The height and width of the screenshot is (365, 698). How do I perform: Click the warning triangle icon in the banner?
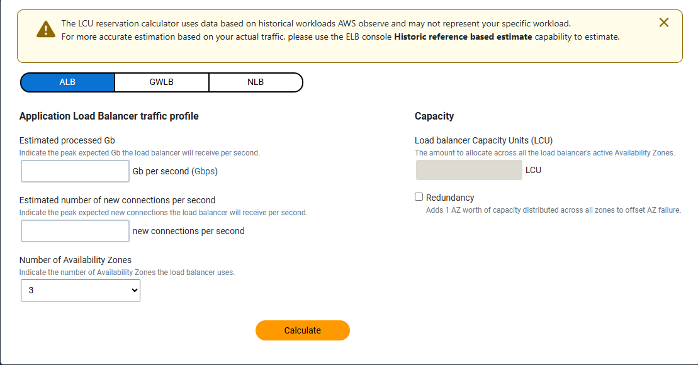click(x=45, y=30)
